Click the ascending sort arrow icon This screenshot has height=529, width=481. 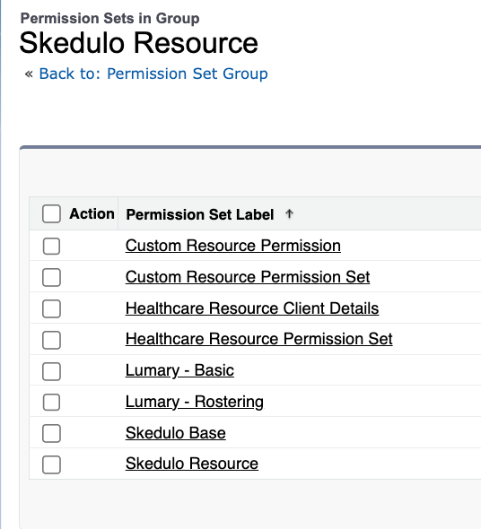coord(289,213)
